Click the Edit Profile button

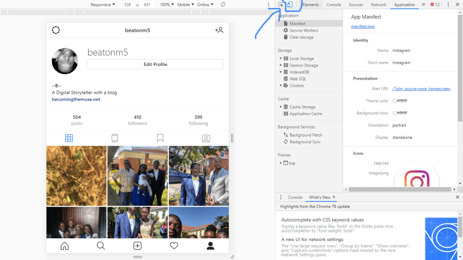point(155,65)
